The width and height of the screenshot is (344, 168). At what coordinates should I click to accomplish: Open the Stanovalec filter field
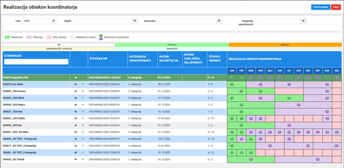(x=186, y=21)
